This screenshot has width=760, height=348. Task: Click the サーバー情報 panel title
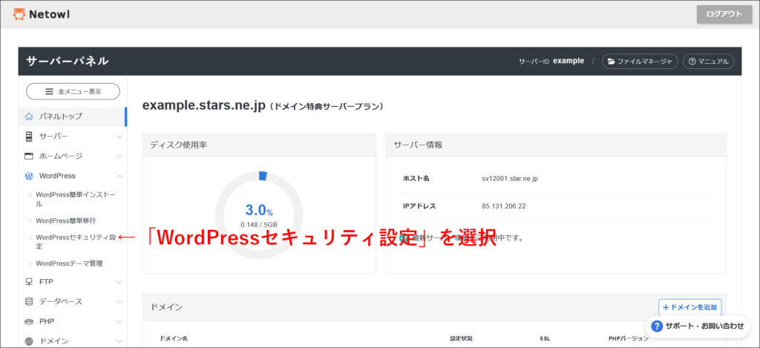418,145
